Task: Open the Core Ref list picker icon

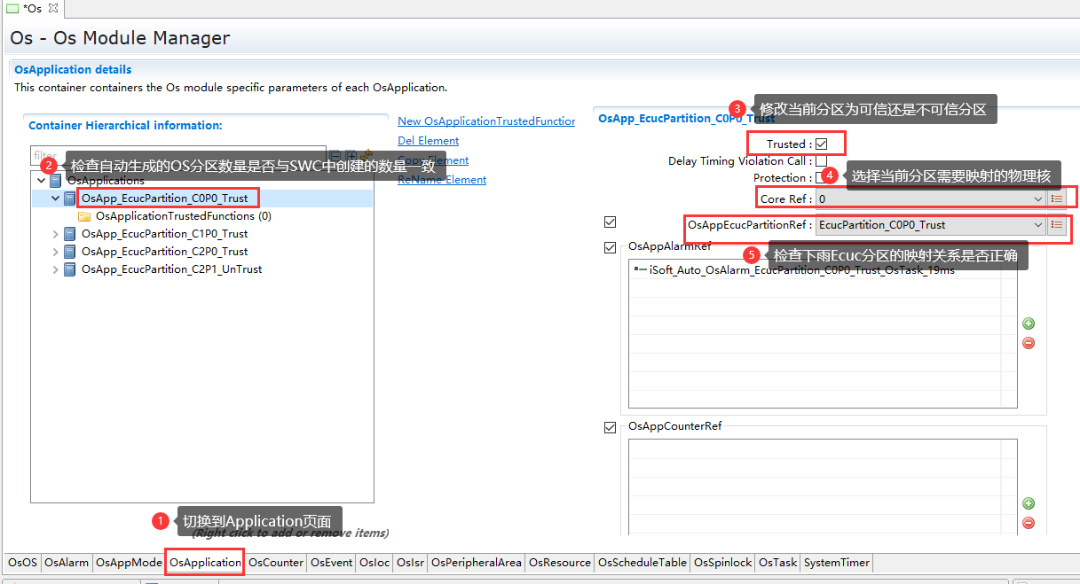Action: (x=1056, y=199)
